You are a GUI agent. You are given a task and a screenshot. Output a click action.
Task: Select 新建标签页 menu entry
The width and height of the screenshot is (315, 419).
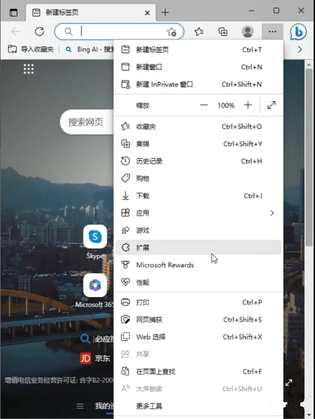pos(198,50)
